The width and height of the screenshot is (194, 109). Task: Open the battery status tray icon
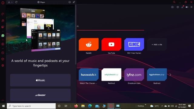(x=169, y=106)
